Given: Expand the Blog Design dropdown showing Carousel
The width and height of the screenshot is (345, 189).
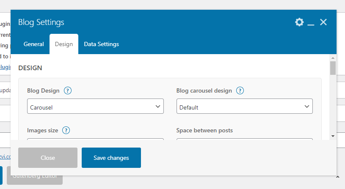Looking at the screenshot, I should coord(95,107).
